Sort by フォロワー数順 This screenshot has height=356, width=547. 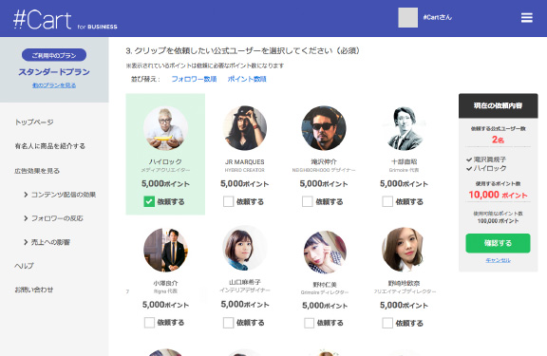(194, 79)
